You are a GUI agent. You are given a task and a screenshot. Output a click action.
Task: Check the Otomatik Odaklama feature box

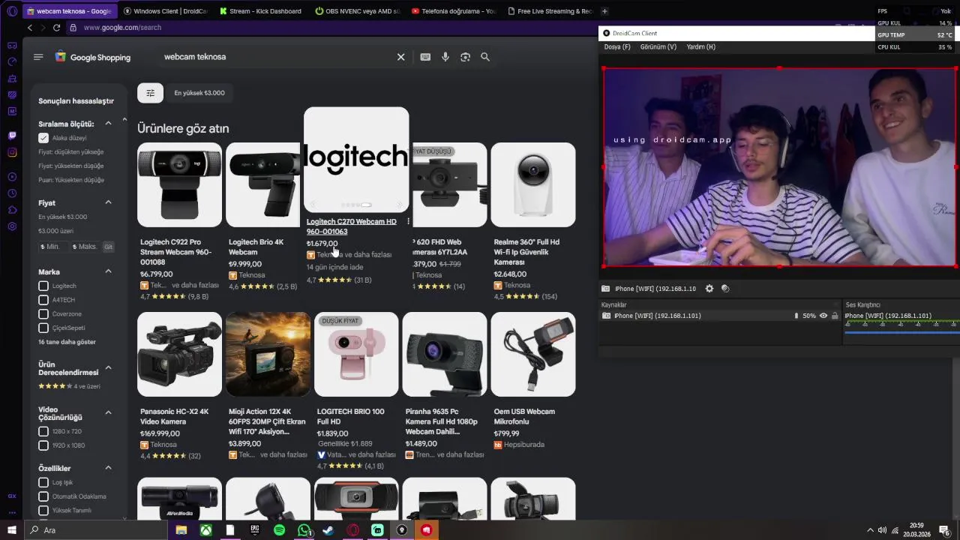click(43, 496)
